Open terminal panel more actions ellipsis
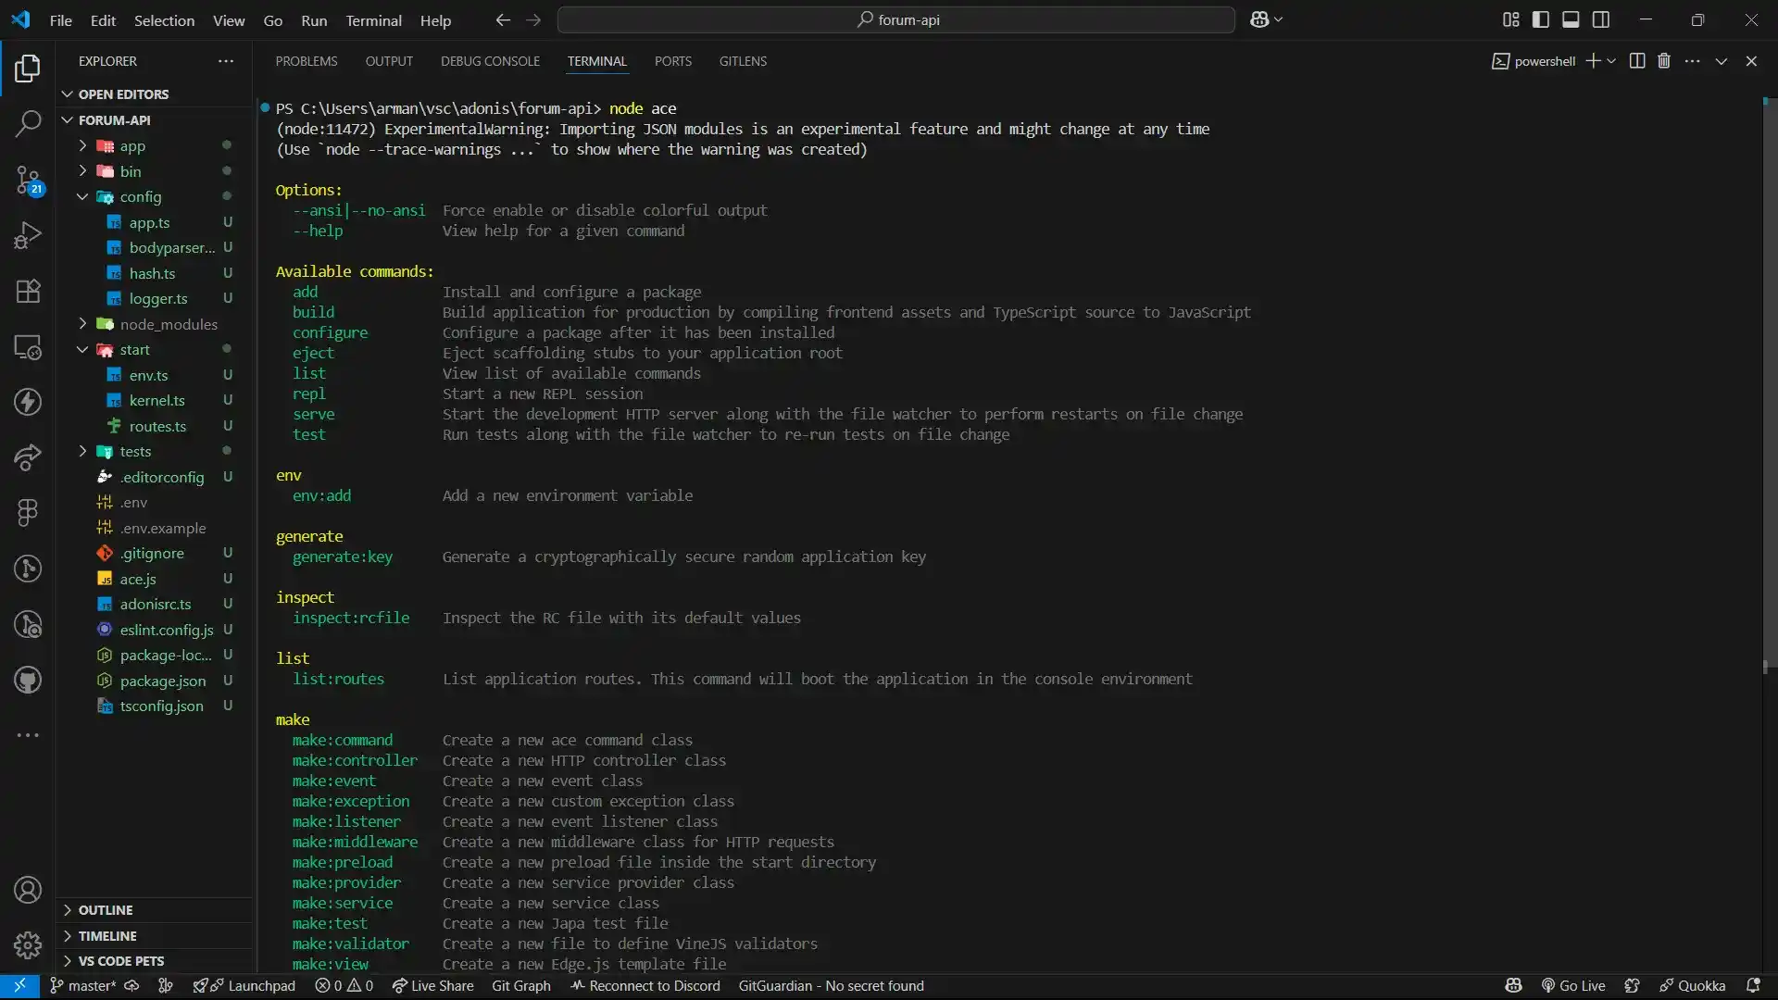Viewport: 1778px width, 1000px height. [1692, 61]
